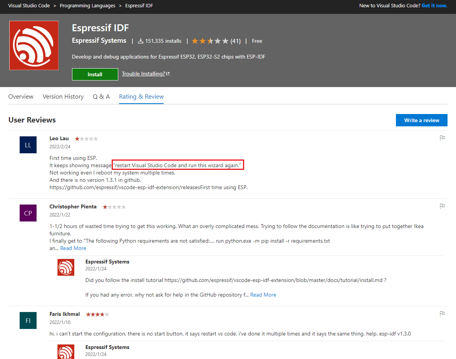
Task: Click the Espressif IDF breadcrumb
Action: 139,5
